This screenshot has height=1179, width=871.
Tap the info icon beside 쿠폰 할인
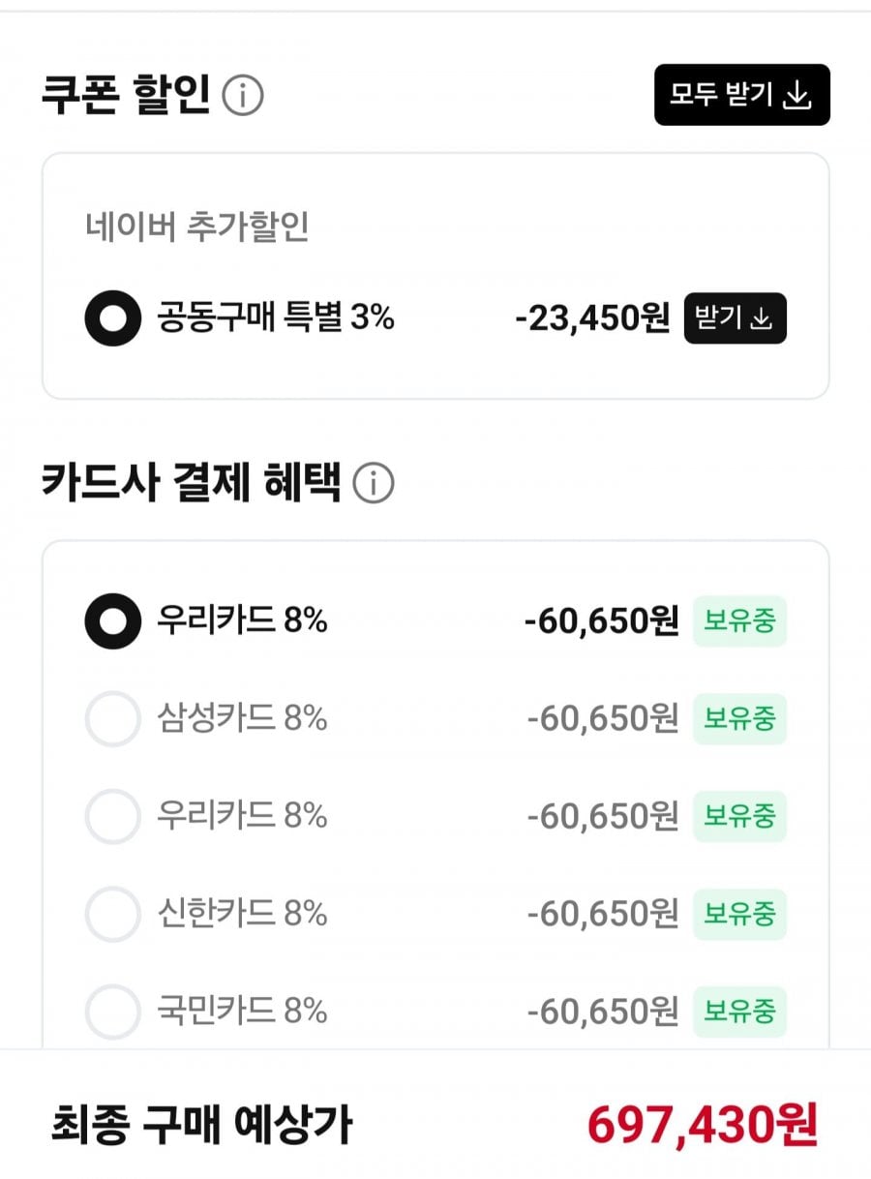pyautogui.click(x=243, y=96)
